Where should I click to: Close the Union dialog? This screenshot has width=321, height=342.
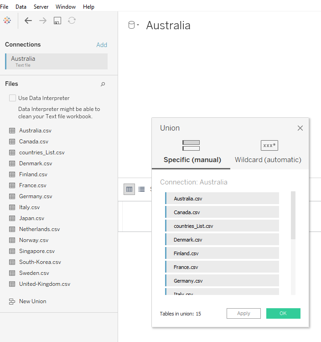pos(300,128)
